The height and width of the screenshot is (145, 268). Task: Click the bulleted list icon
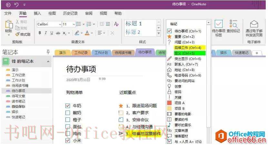[79, 24]
